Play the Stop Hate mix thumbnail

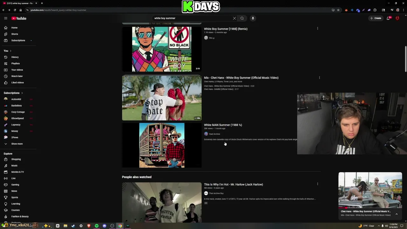point(162,98)
